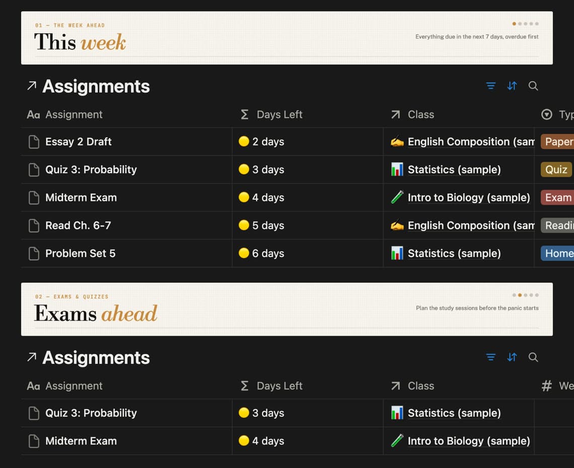
Task: Open search icon in This week Assignments
Action: tap(533, 86)
